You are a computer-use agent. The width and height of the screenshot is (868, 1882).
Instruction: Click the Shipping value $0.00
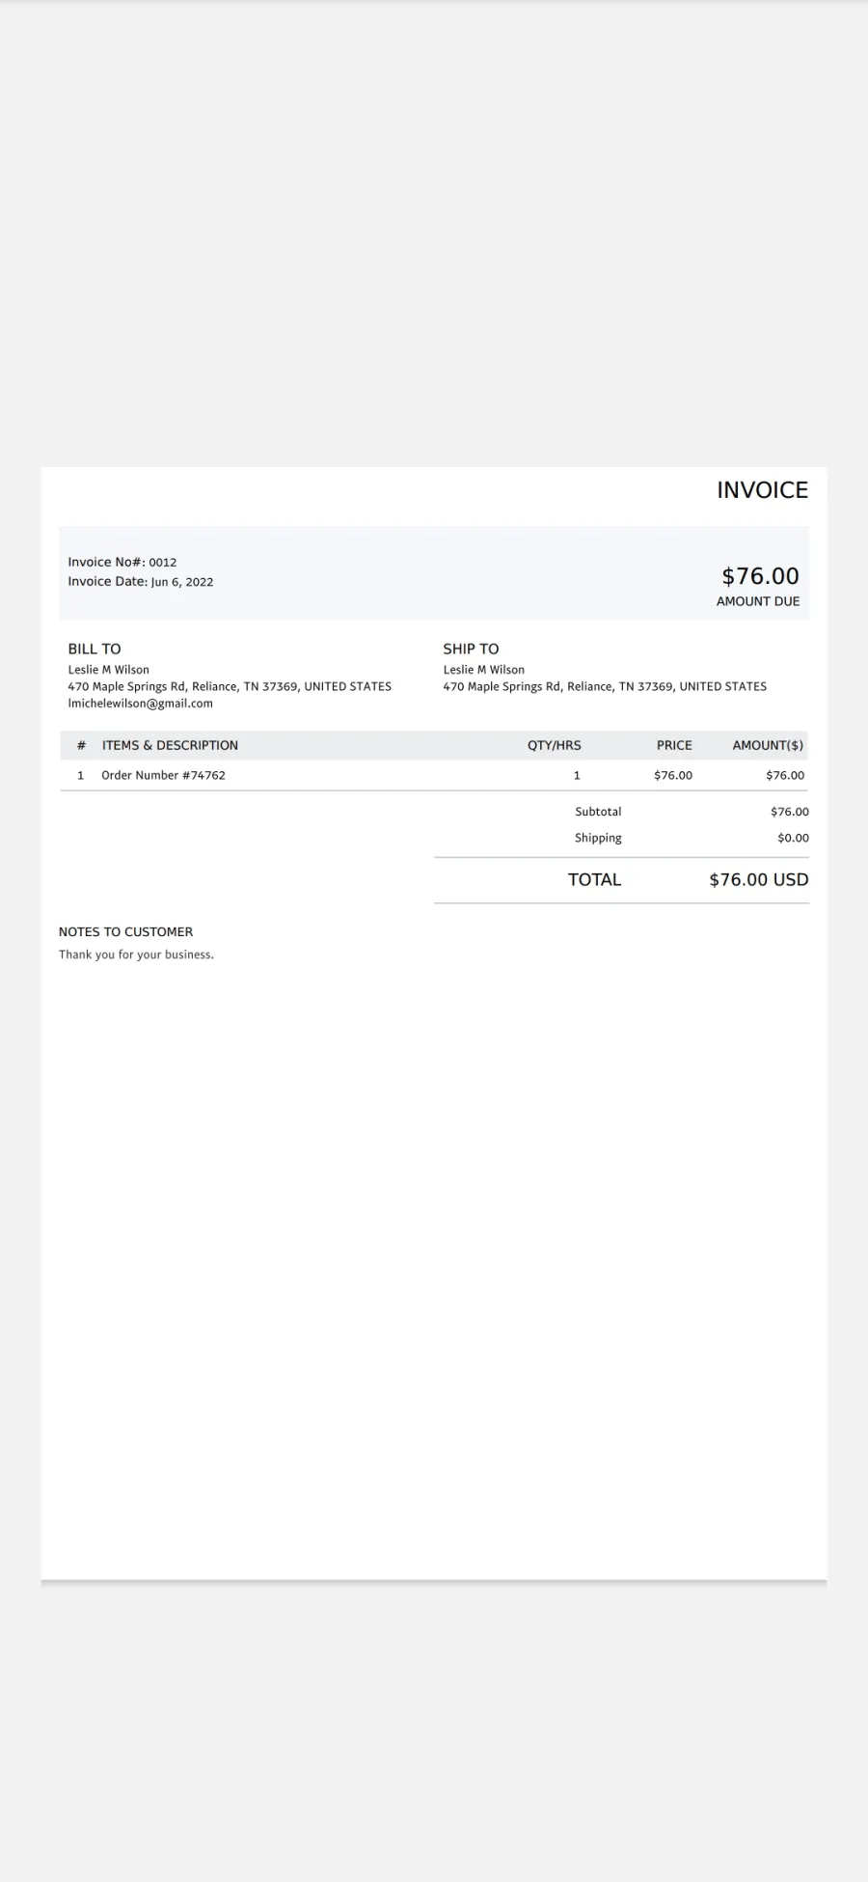point(793,838)
